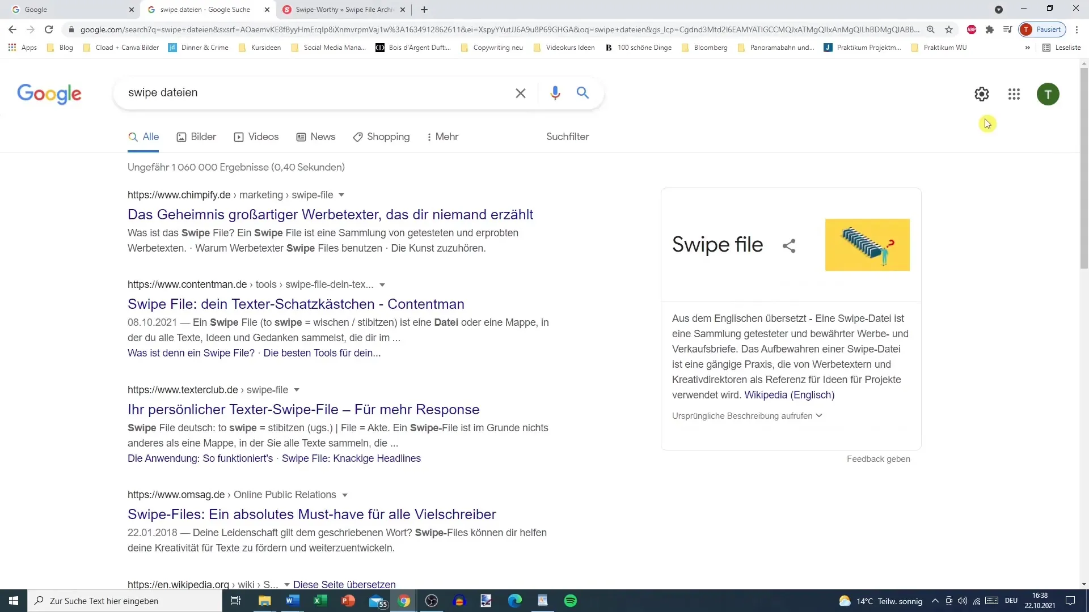
Task: Click the Swipe file knowledge panel thumbnail
Action: coord(867,245)
